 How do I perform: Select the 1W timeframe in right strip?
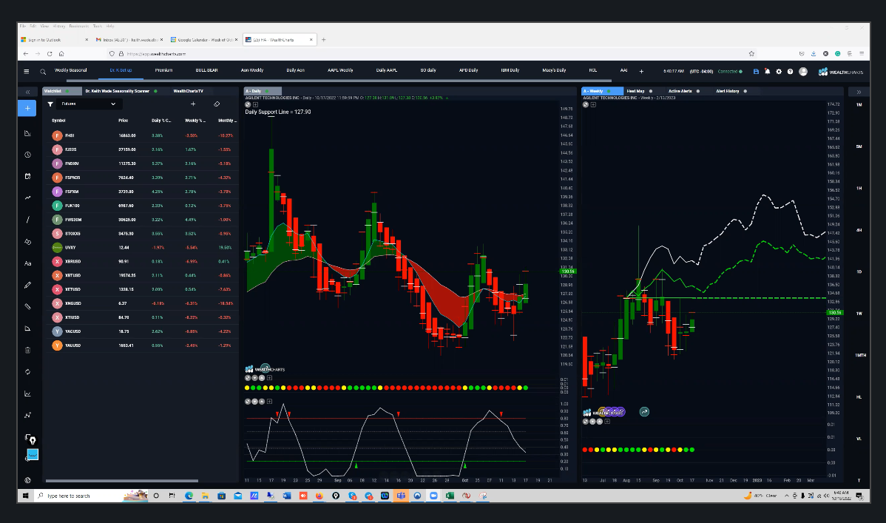[859, 313]
